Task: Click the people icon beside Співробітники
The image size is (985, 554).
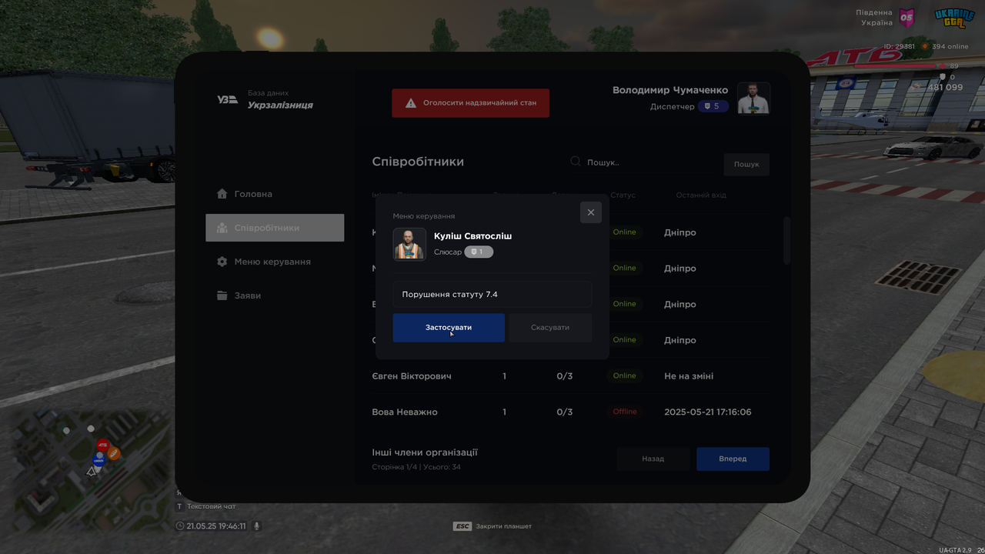Action: coord(222,228)
